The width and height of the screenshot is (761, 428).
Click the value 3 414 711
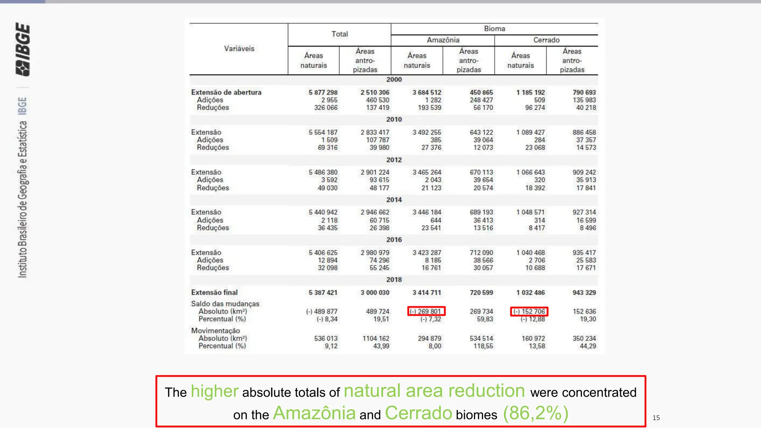(x=427, y=293)
